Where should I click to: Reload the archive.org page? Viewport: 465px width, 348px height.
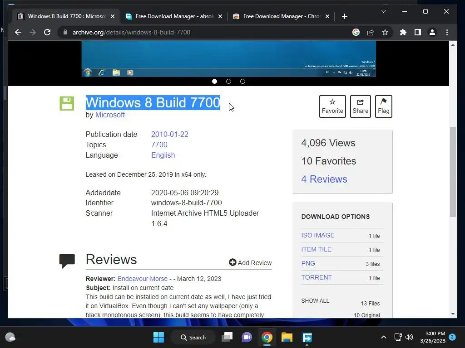click(47, 32)
